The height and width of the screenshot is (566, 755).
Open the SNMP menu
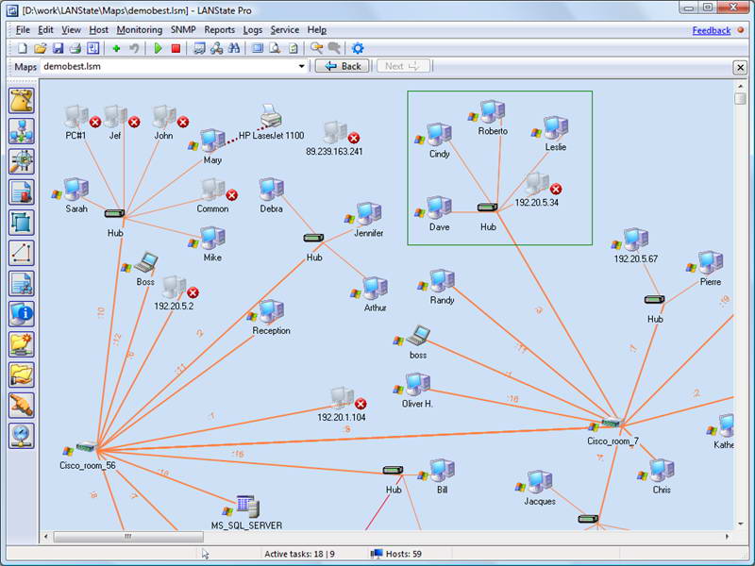tap(183, 30)
